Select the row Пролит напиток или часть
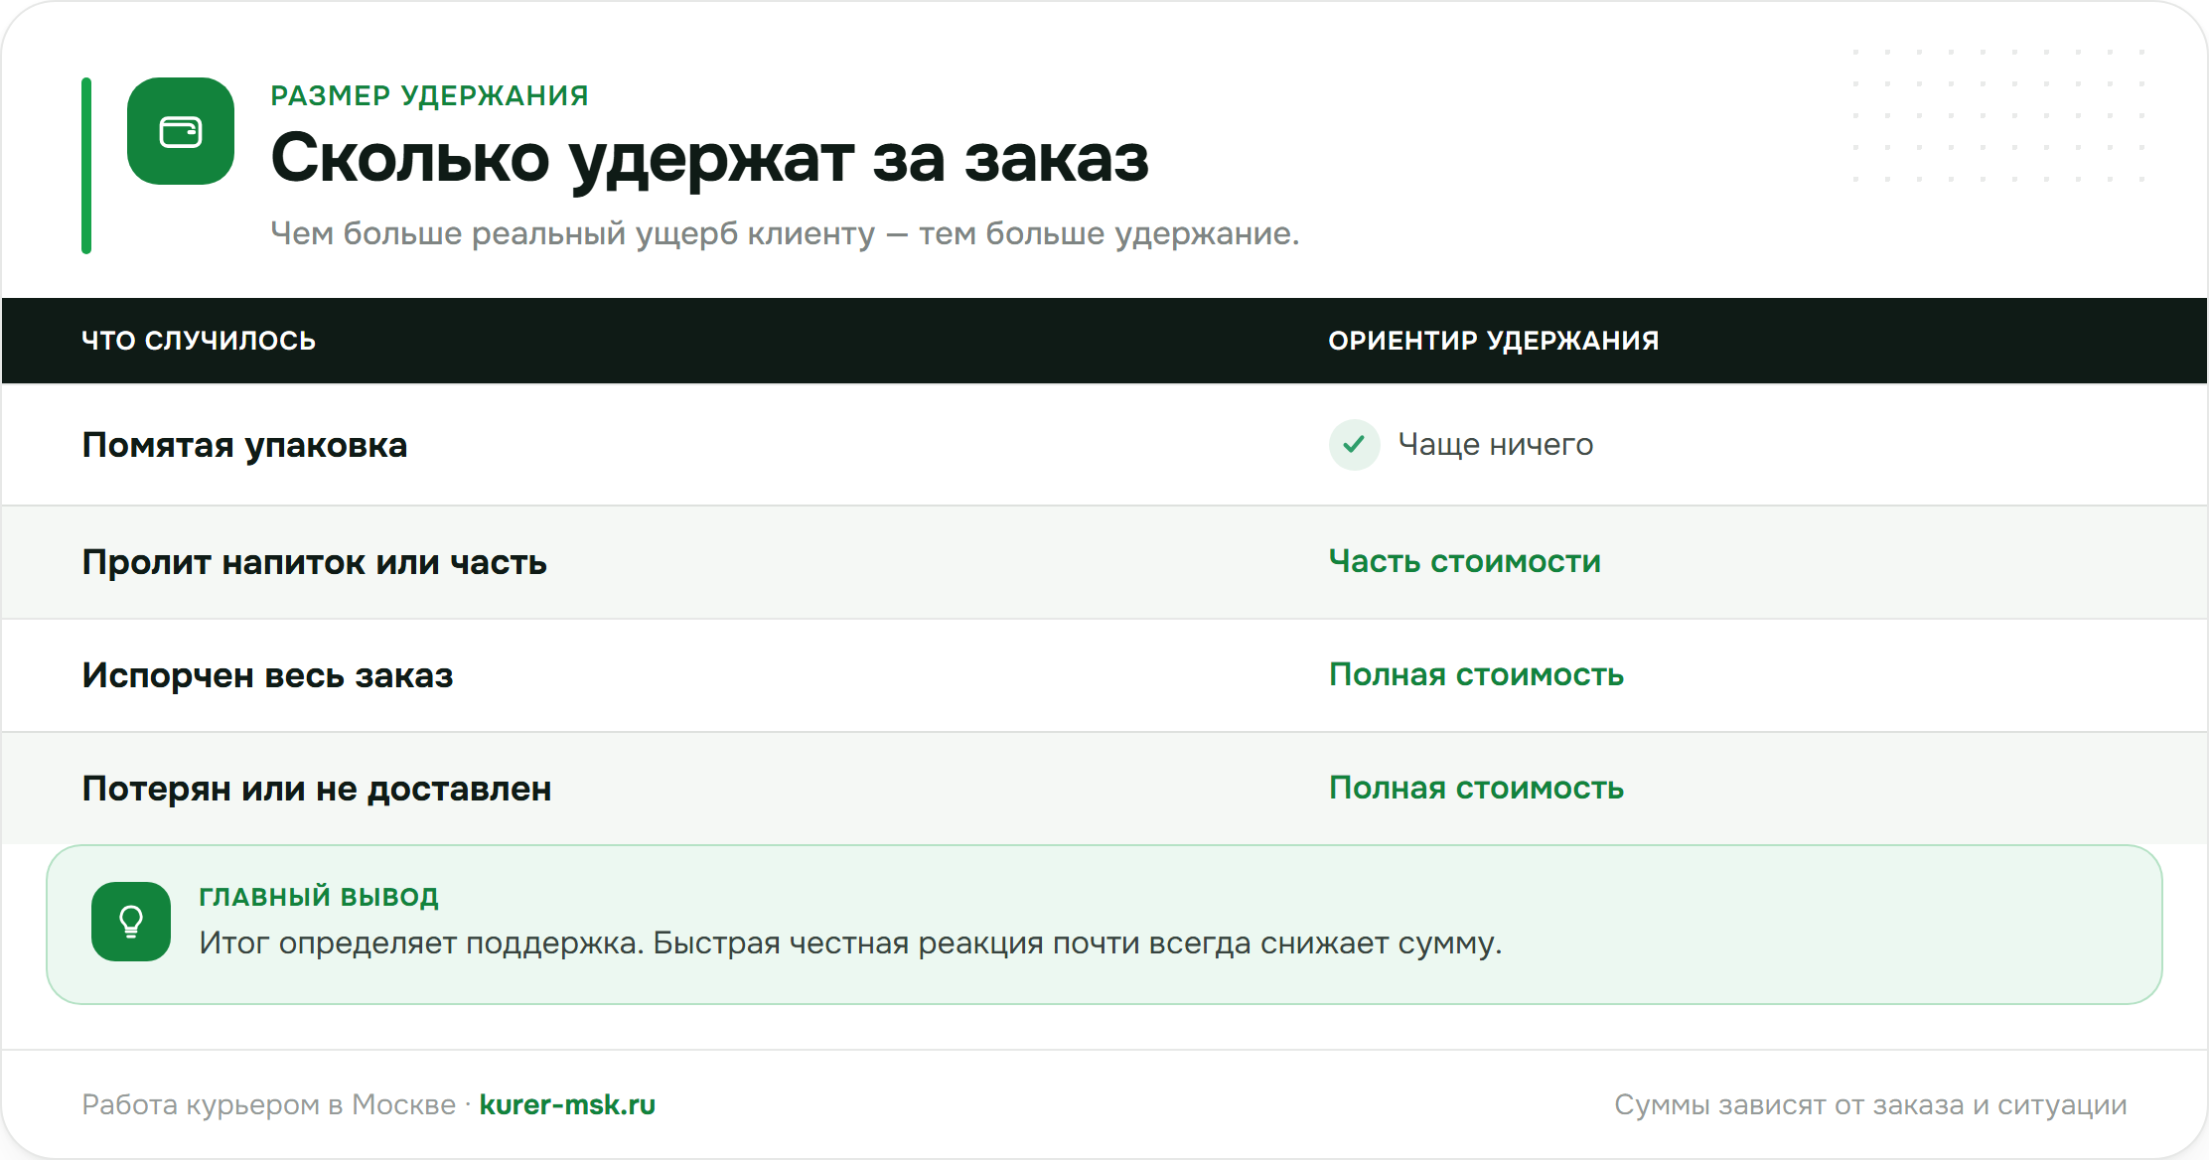 coord(1104,562)
